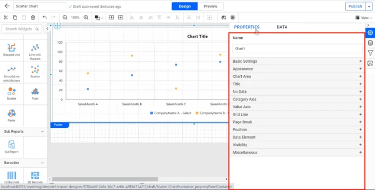
Task: Click the Zoom out magnifier icon
Action: (x=65, y=17)
